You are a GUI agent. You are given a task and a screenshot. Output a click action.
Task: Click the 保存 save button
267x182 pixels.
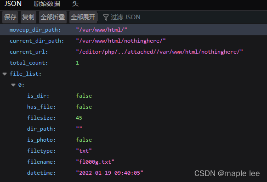pos(10,17)
